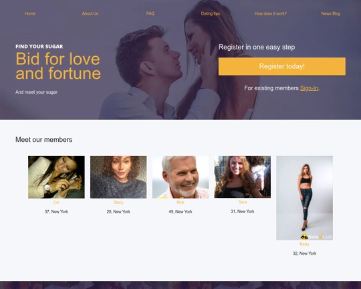Click the 'Bid for love and fortune' headline
The image size is (361, 289).
pos(58,66)
